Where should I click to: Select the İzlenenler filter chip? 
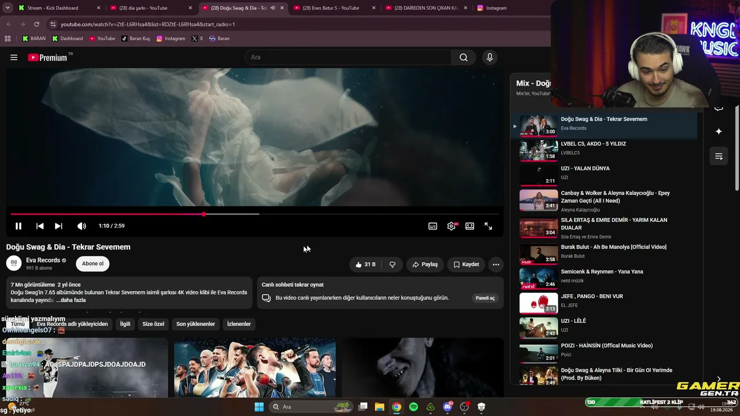[239, 324]
